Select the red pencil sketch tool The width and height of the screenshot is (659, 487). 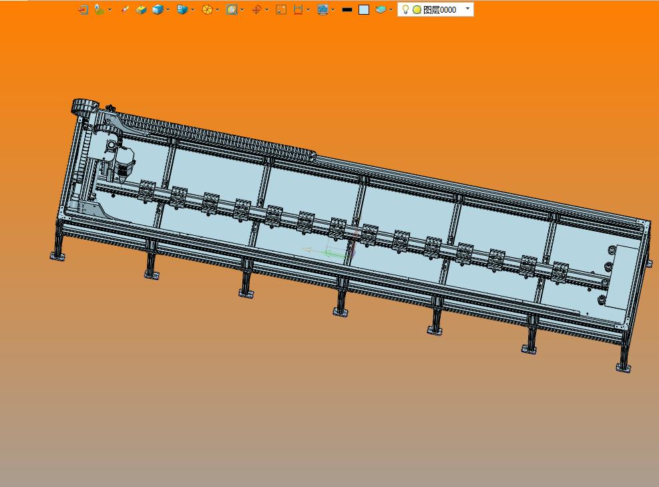tap(125, 9)
